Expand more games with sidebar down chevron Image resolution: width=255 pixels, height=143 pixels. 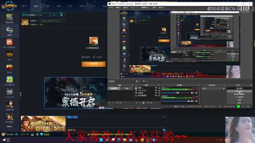(10, 129)
